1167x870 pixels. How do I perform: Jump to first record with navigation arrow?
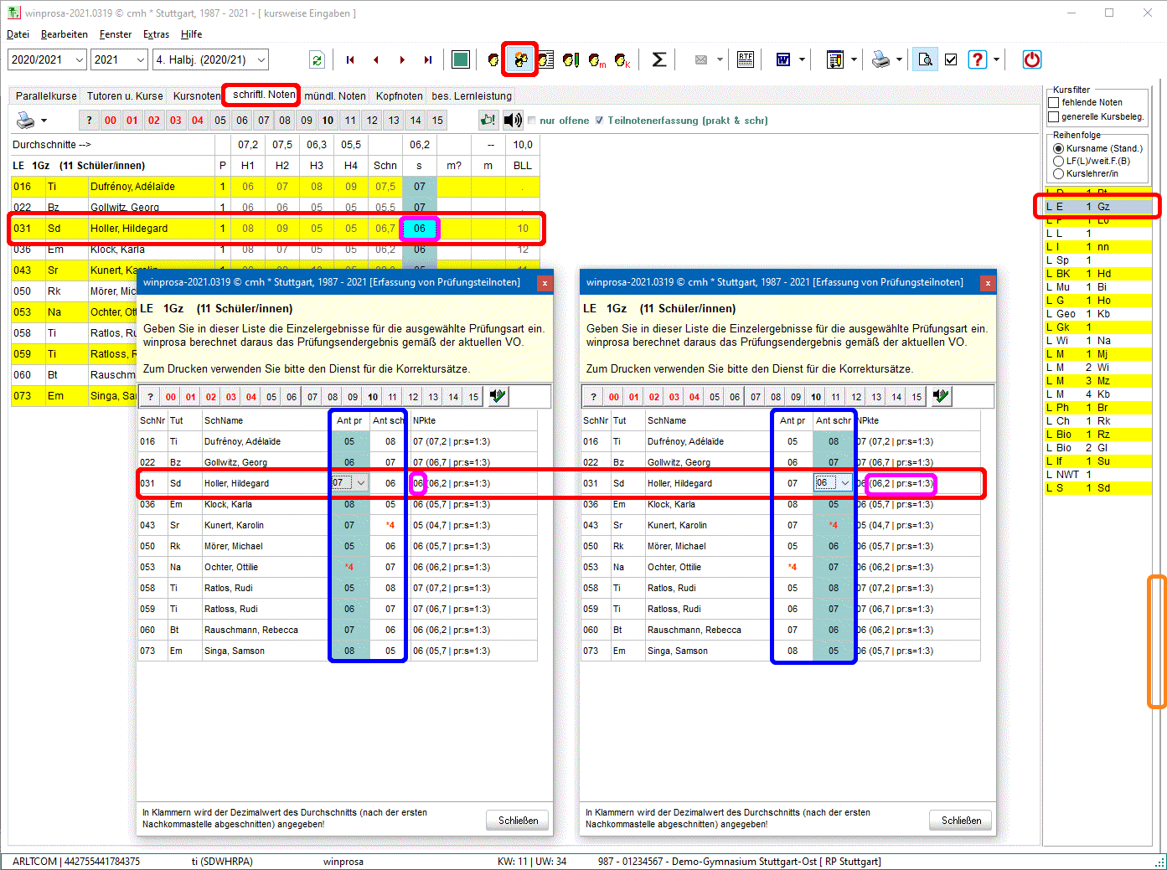(350, 59)
